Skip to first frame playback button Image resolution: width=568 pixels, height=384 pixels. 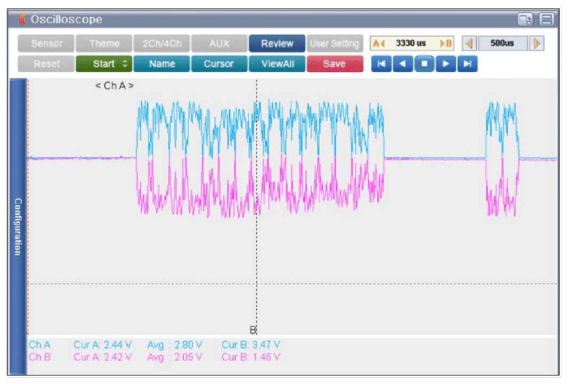tap(380, 64)
